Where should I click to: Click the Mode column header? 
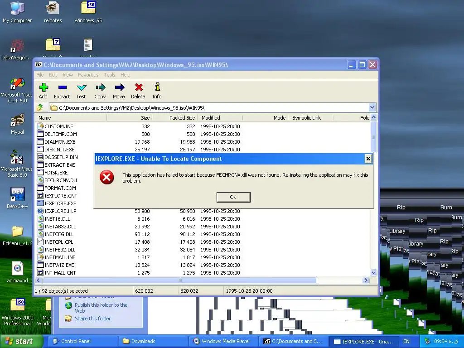coord(265,118)
